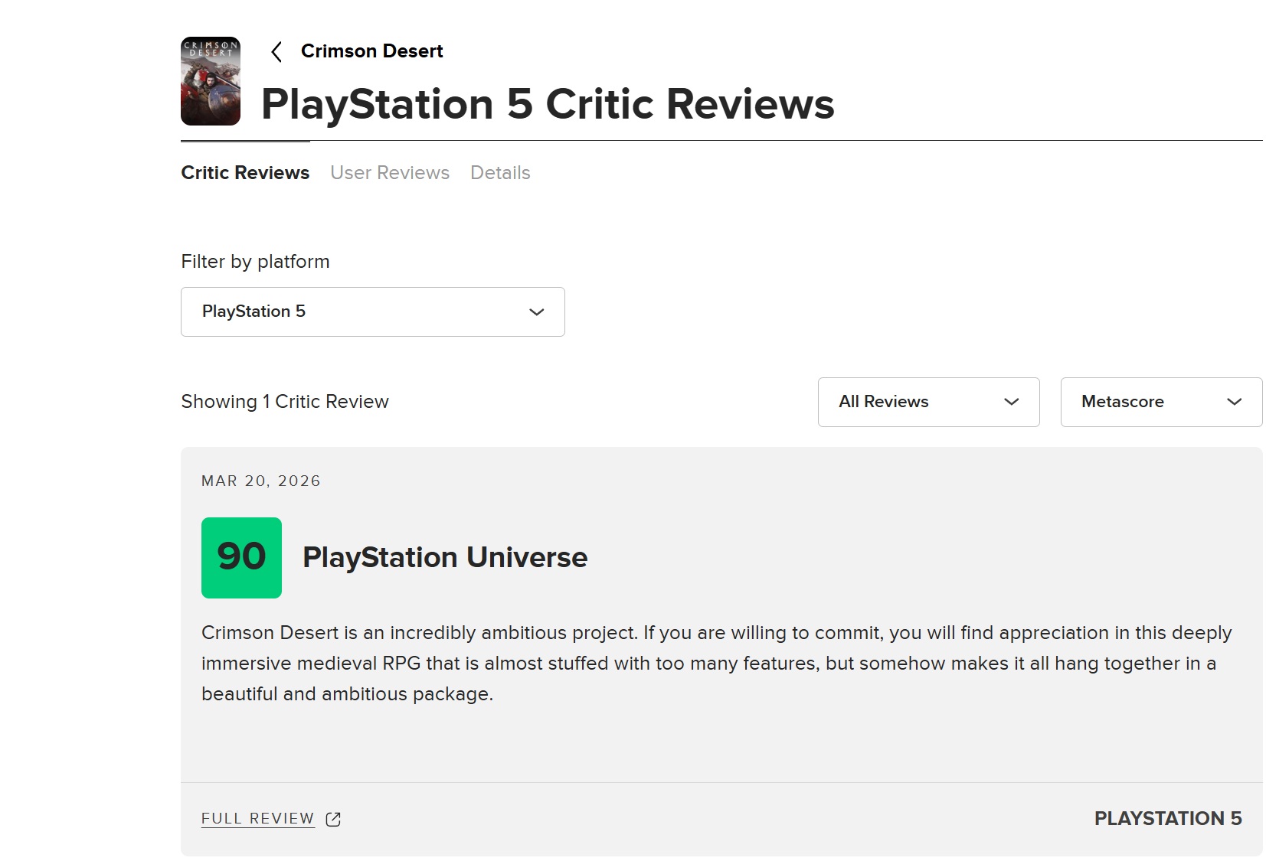Open the PlayStation 5 platform filter dropdown
1266x861 pixels.
(x=372, y=311)
